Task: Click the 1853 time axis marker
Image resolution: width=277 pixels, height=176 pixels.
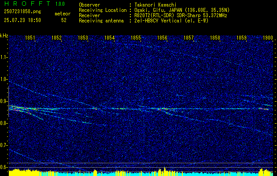Action: [83, 37]
